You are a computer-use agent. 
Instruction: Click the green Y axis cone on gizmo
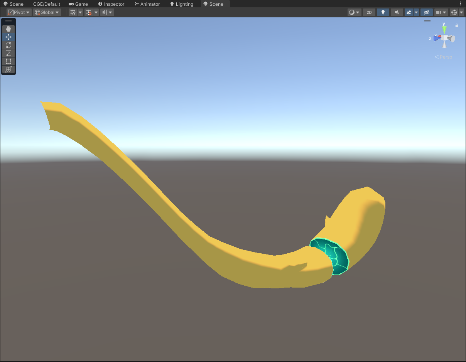point(444,29)
